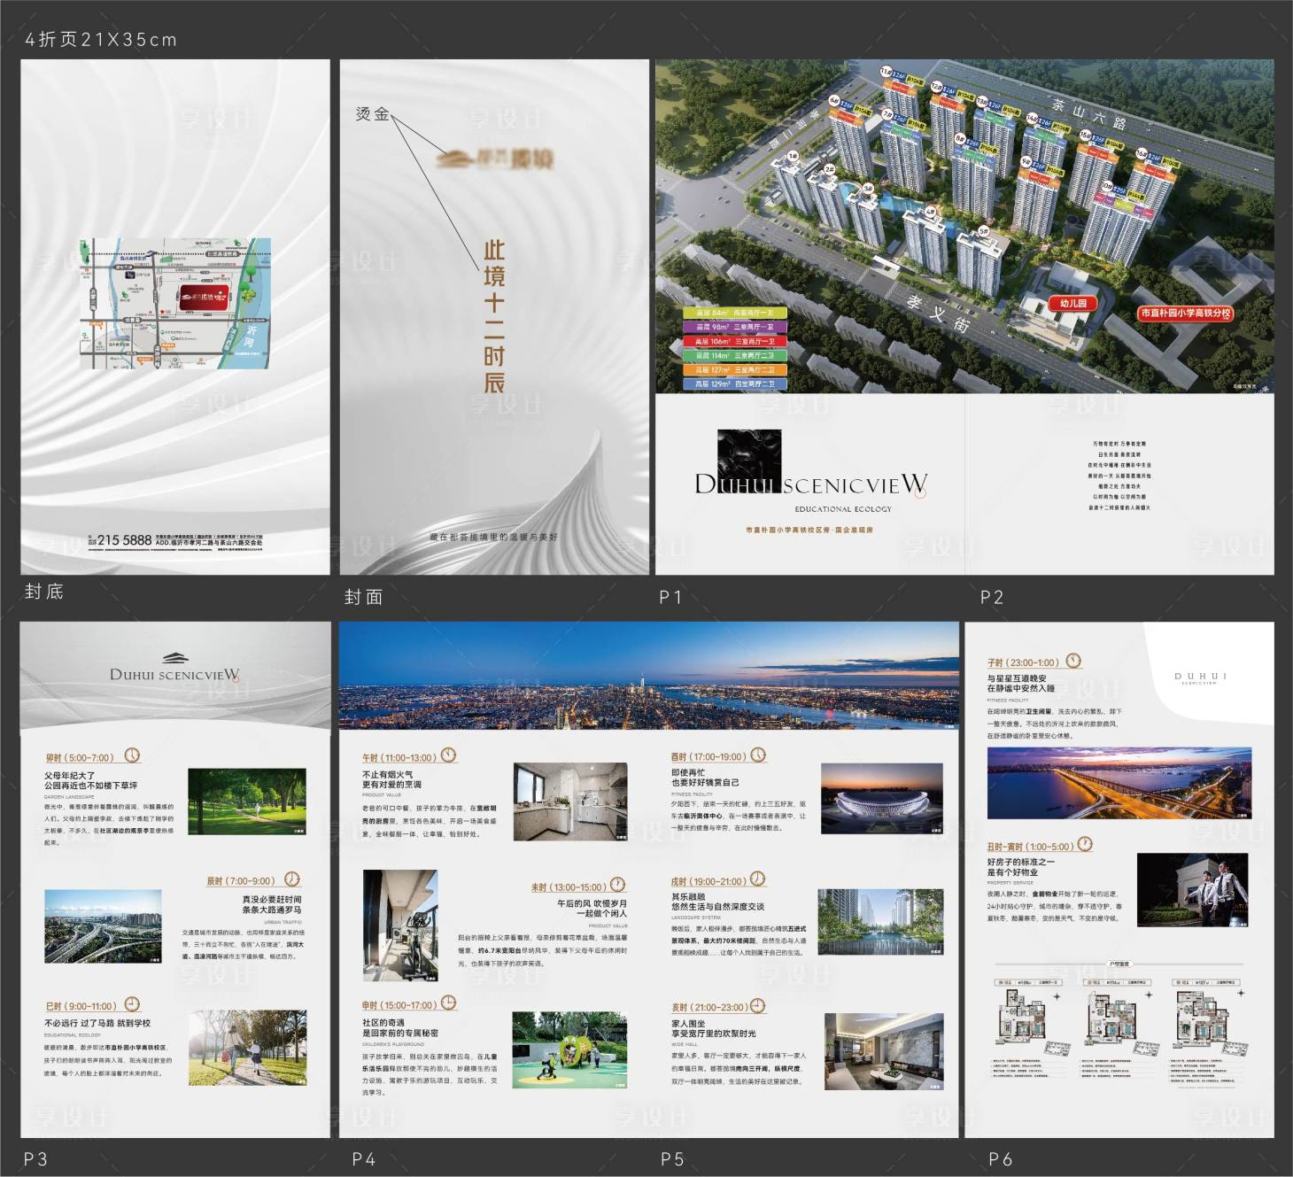
Task: Click the '沂河' river label on the map
Action: pyautogui.click(x=249, y=337)
